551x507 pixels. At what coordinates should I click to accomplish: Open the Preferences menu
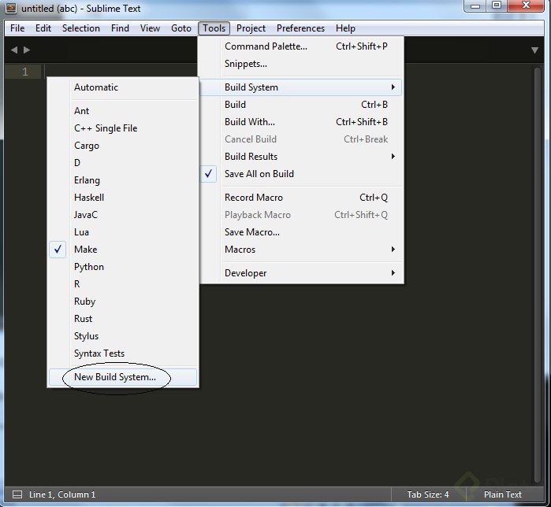300,28
